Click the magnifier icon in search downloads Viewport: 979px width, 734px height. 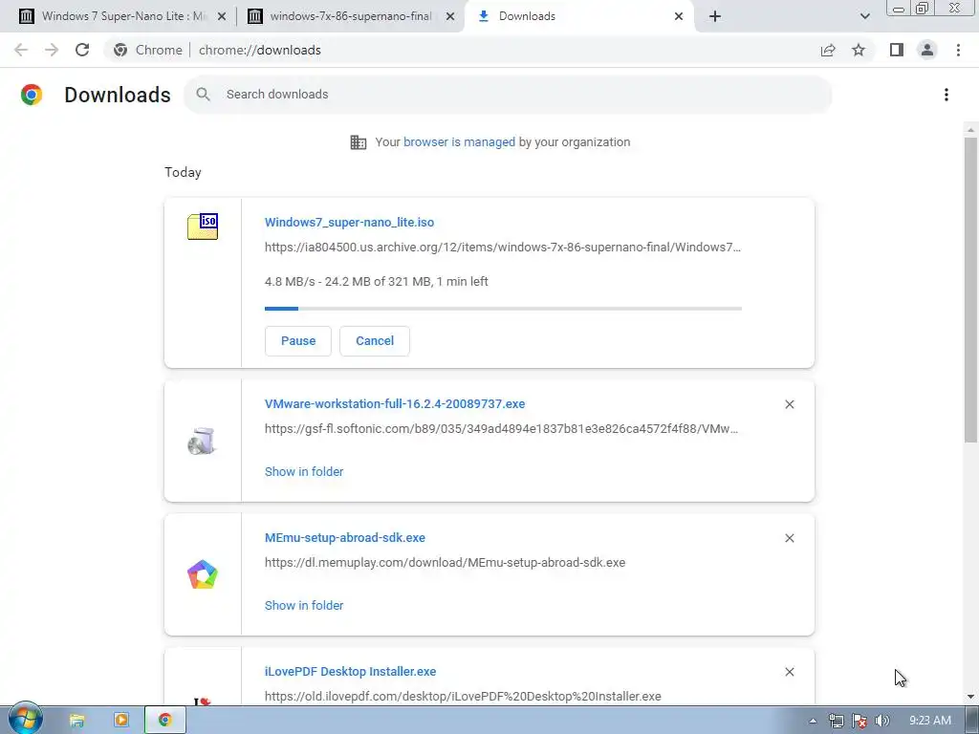[x=203, y=95]
